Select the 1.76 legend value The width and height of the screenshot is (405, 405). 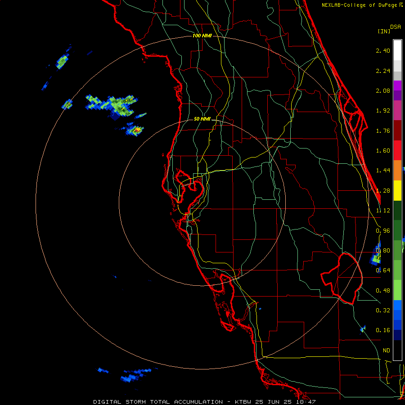pos(383,130)
